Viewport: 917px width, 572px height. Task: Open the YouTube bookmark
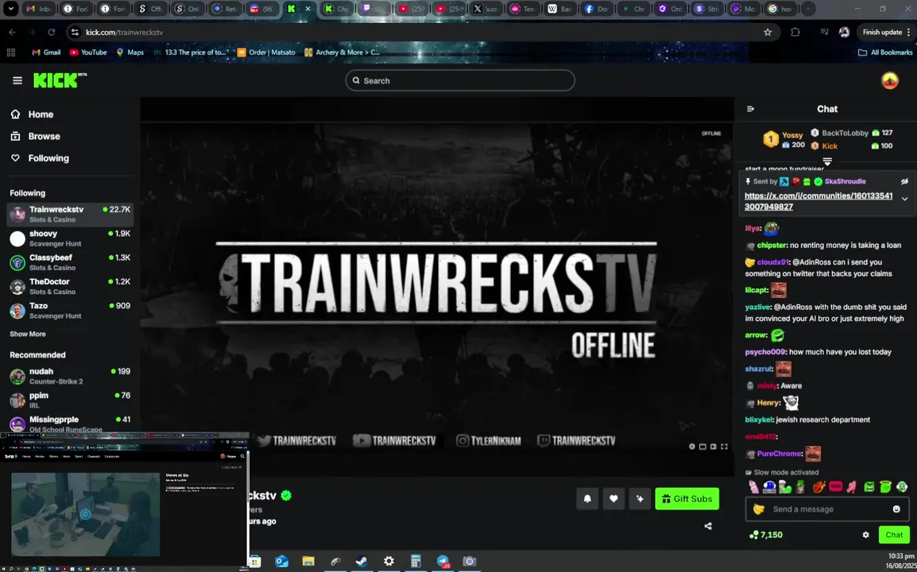88,52
